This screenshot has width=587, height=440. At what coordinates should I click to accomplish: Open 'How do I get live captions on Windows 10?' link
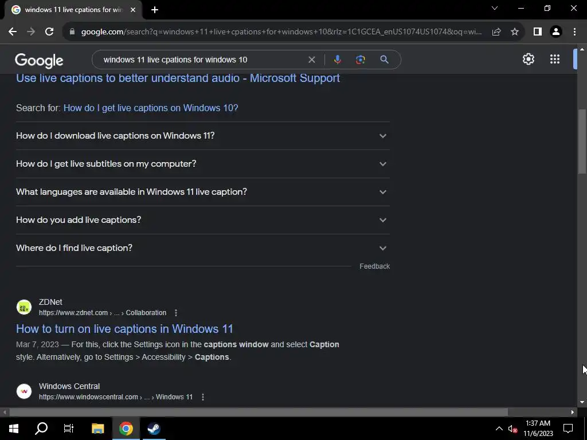coord(151,108)
